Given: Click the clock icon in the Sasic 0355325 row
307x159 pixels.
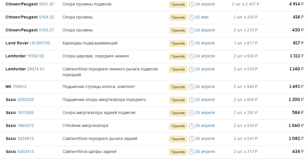Looking at the screenshot, I should 192,100.
